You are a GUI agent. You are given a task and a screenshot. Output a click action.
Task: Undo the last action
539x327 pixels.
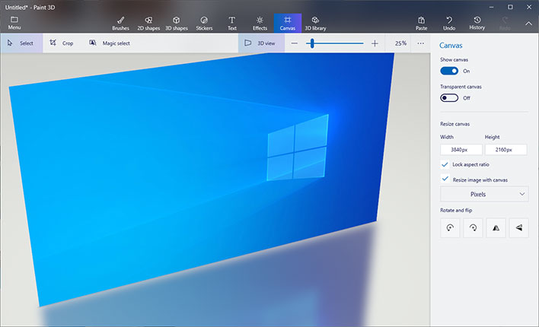[449, 24]
